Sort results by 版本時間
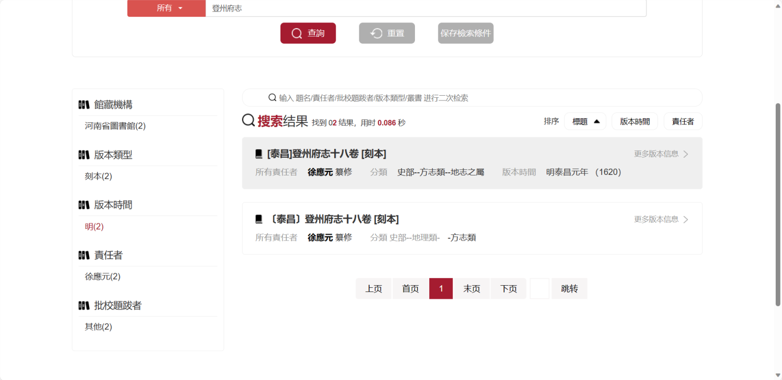The height and width of the screenshot is (380, 782). coord(634,121)
